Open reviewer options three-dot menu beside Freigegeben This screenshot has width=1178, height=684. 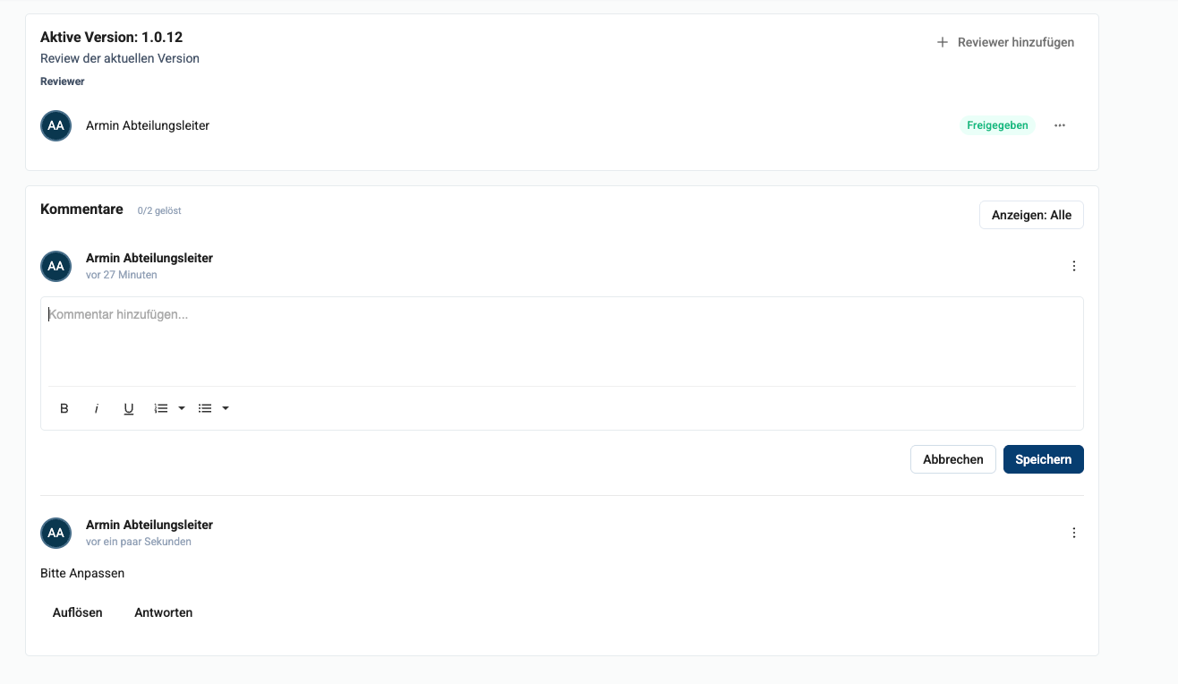pyautogui.click(x=1060, y=125)
